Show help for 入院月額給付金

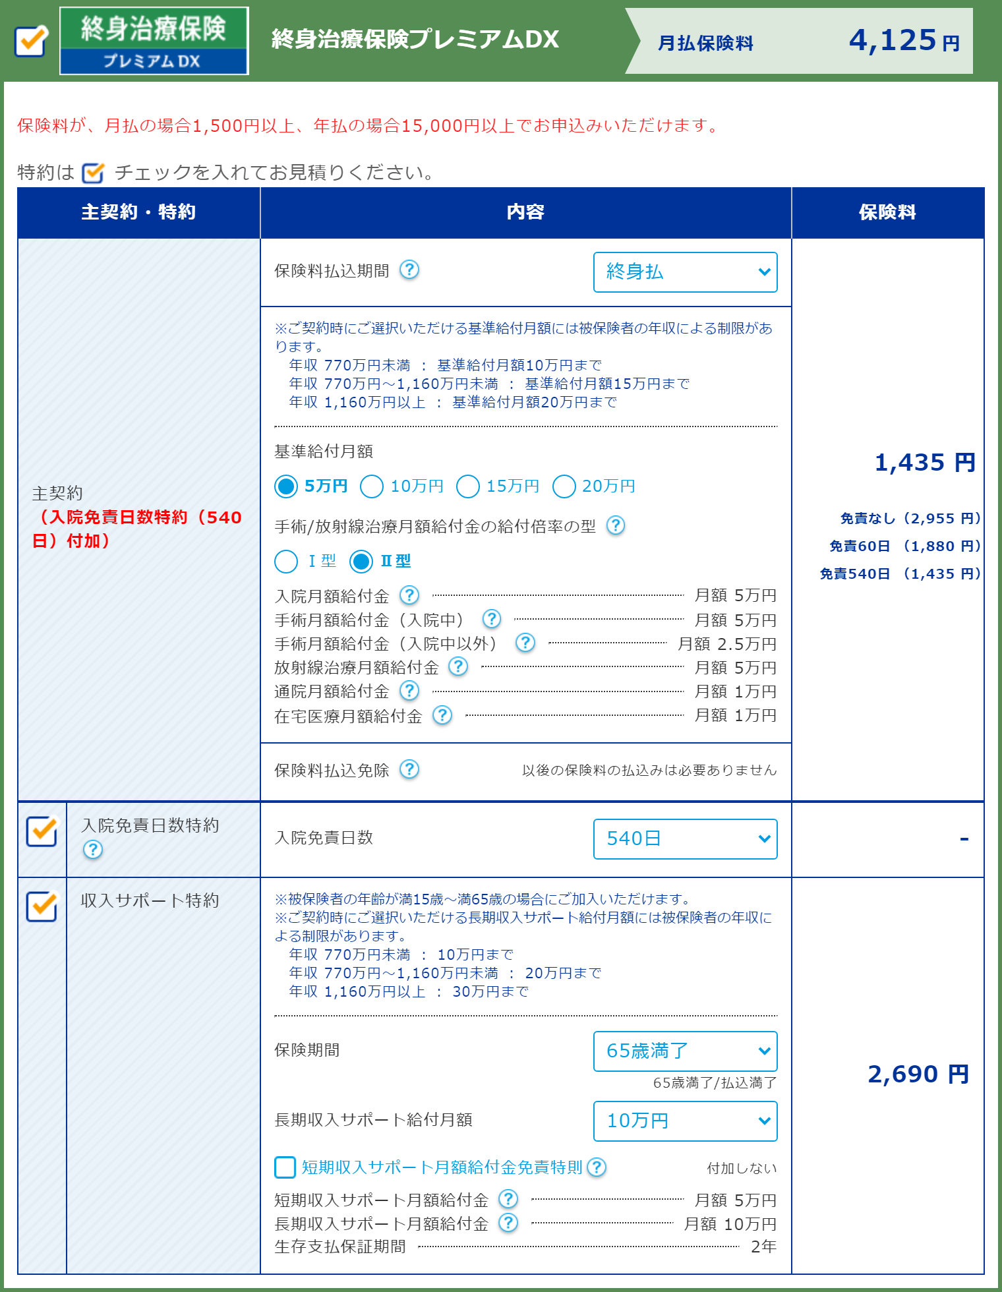pyautogui.click(x=409, y=595)
